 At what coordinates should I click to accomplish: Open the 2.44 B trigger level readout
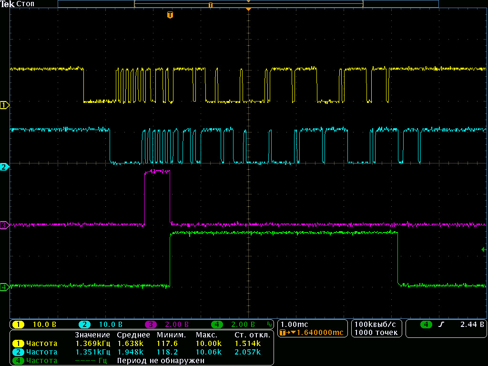(472, 325)
